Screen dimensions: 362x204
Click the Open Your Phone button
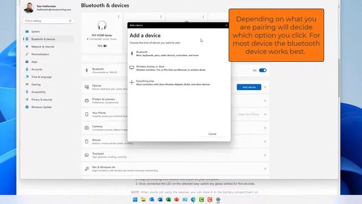pyautogui.click(x=248, y=114)
